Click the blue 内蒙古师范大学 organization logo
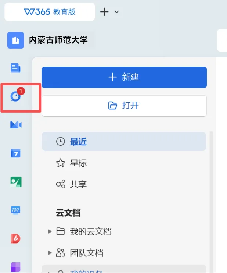The image size is (227, 273). point(15,40)
